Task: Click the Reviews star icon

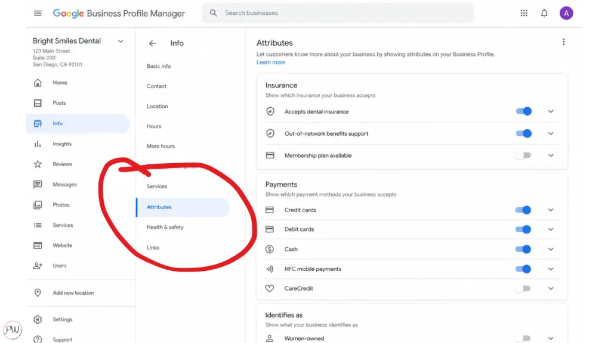Action: tap(38, 164)
